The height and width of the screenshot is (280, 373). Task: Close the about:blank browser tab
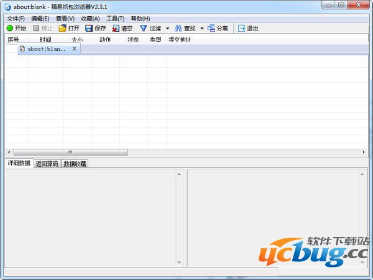point(74,49)
